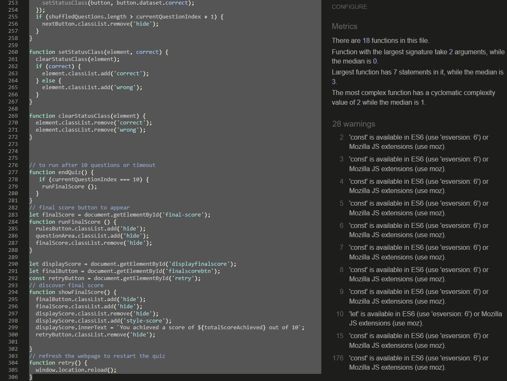The width and height of the screenshot is (507, 381).
Task: Click the 'element.classList.add('wrong');' line
Action: [x=92, y=87]
